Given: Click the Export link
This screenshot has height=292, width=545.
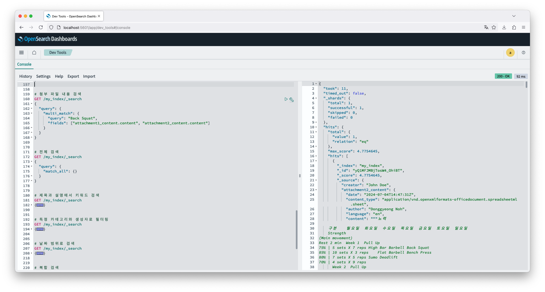Looking at the screenshot, I should click(73, 76).
